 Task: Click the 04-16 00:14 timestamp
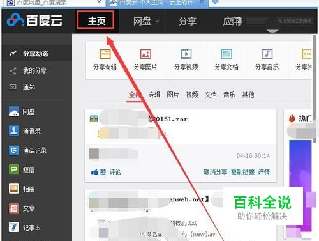[x=253, y=156]
